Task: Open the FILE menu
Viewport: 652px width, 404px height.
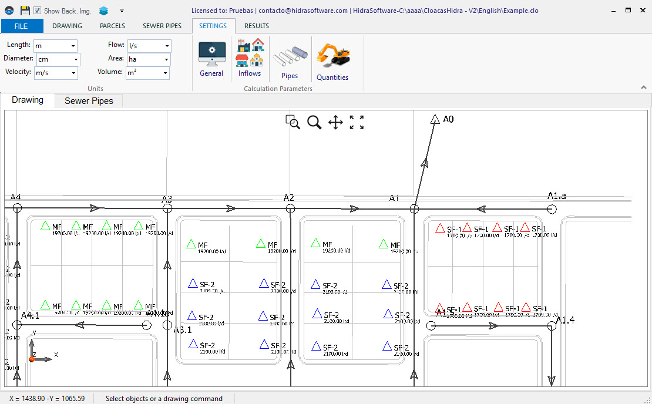Action: (x=22, y=26)
